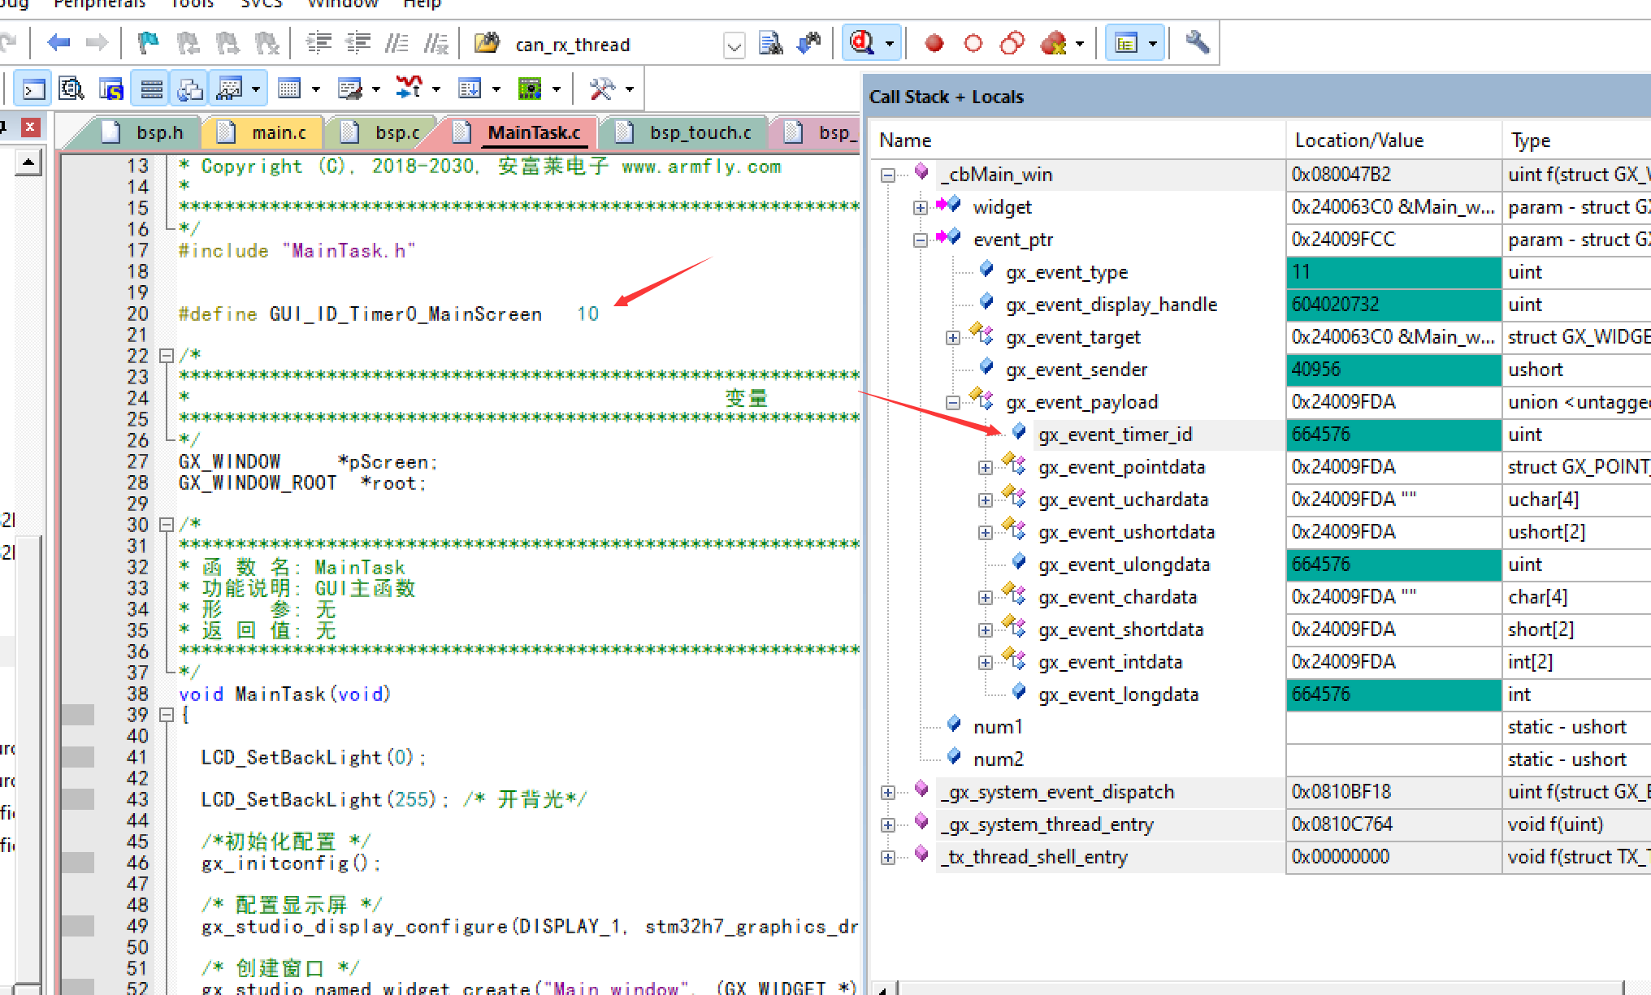The width and height of the screenshot is (1651, 995).
Task: Collapse the event_ptr node
Action: (x=921, y=240)
